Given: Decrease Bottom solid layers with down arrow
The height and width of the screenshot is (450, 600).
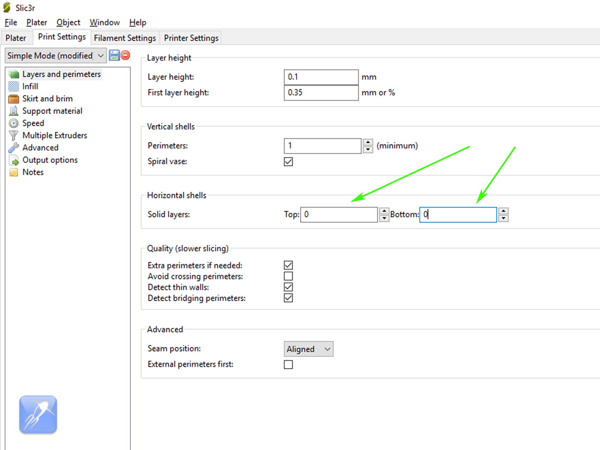Looking at the screenshot, I should [x=503, y=218].
